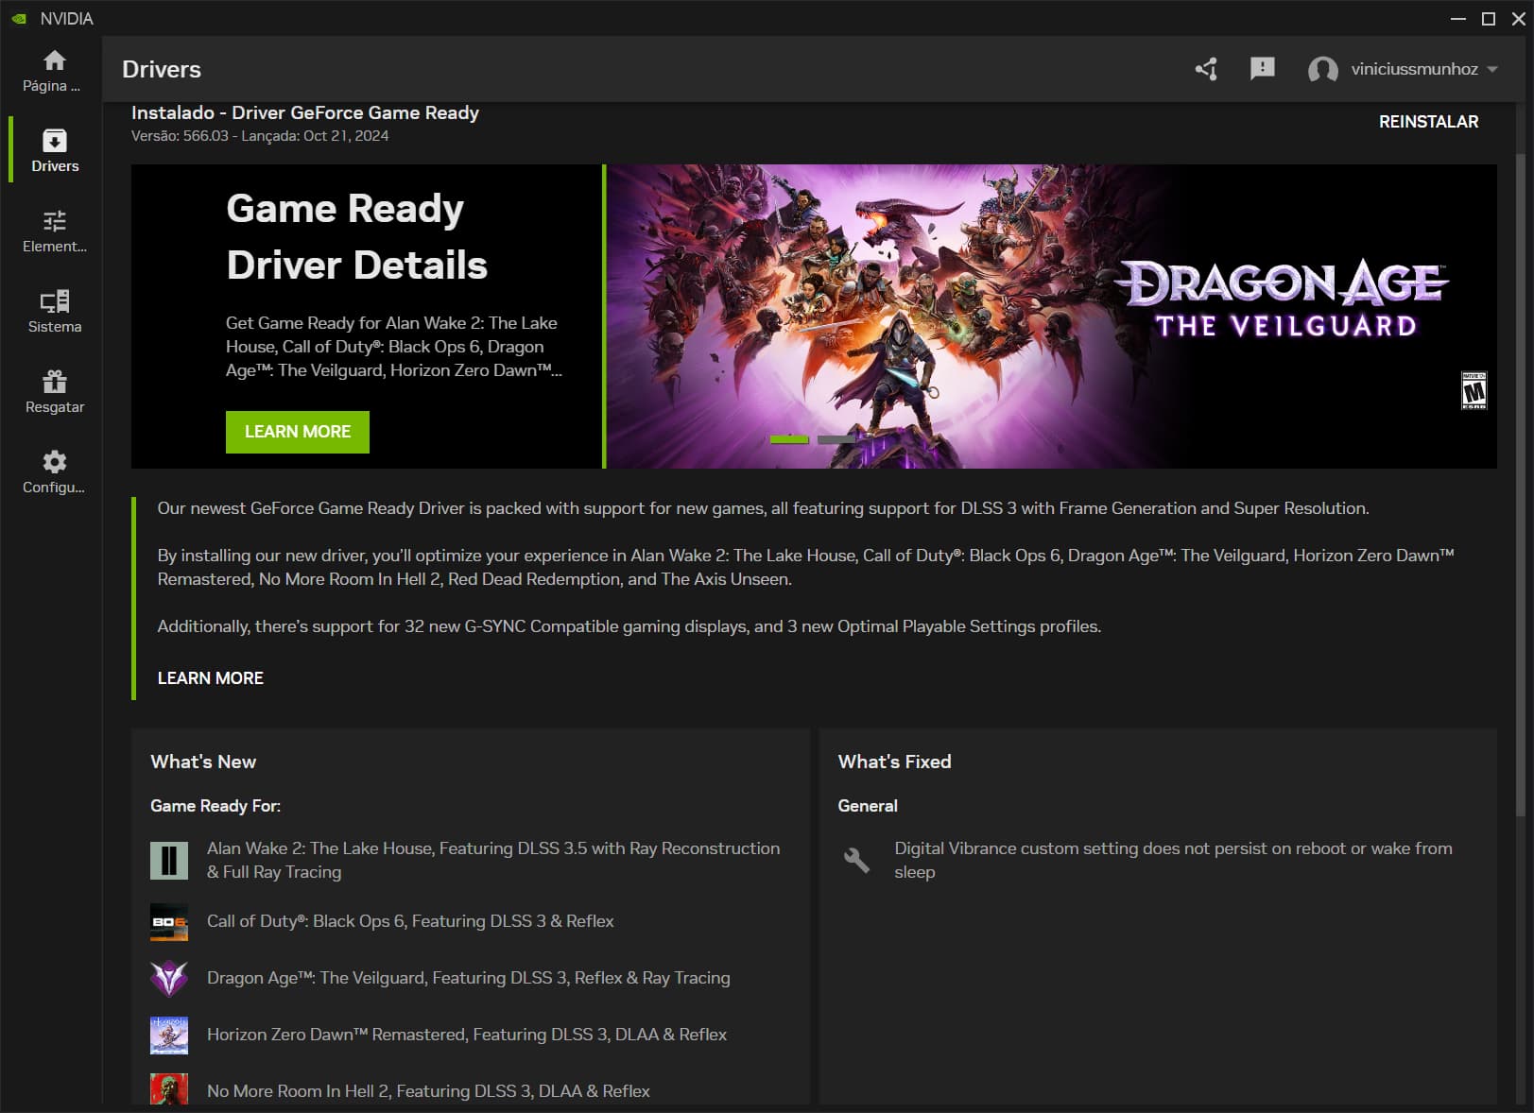
Task: Click the viniciussmunhoz username
Action: pyautogui.click(x=1414, y=69)
